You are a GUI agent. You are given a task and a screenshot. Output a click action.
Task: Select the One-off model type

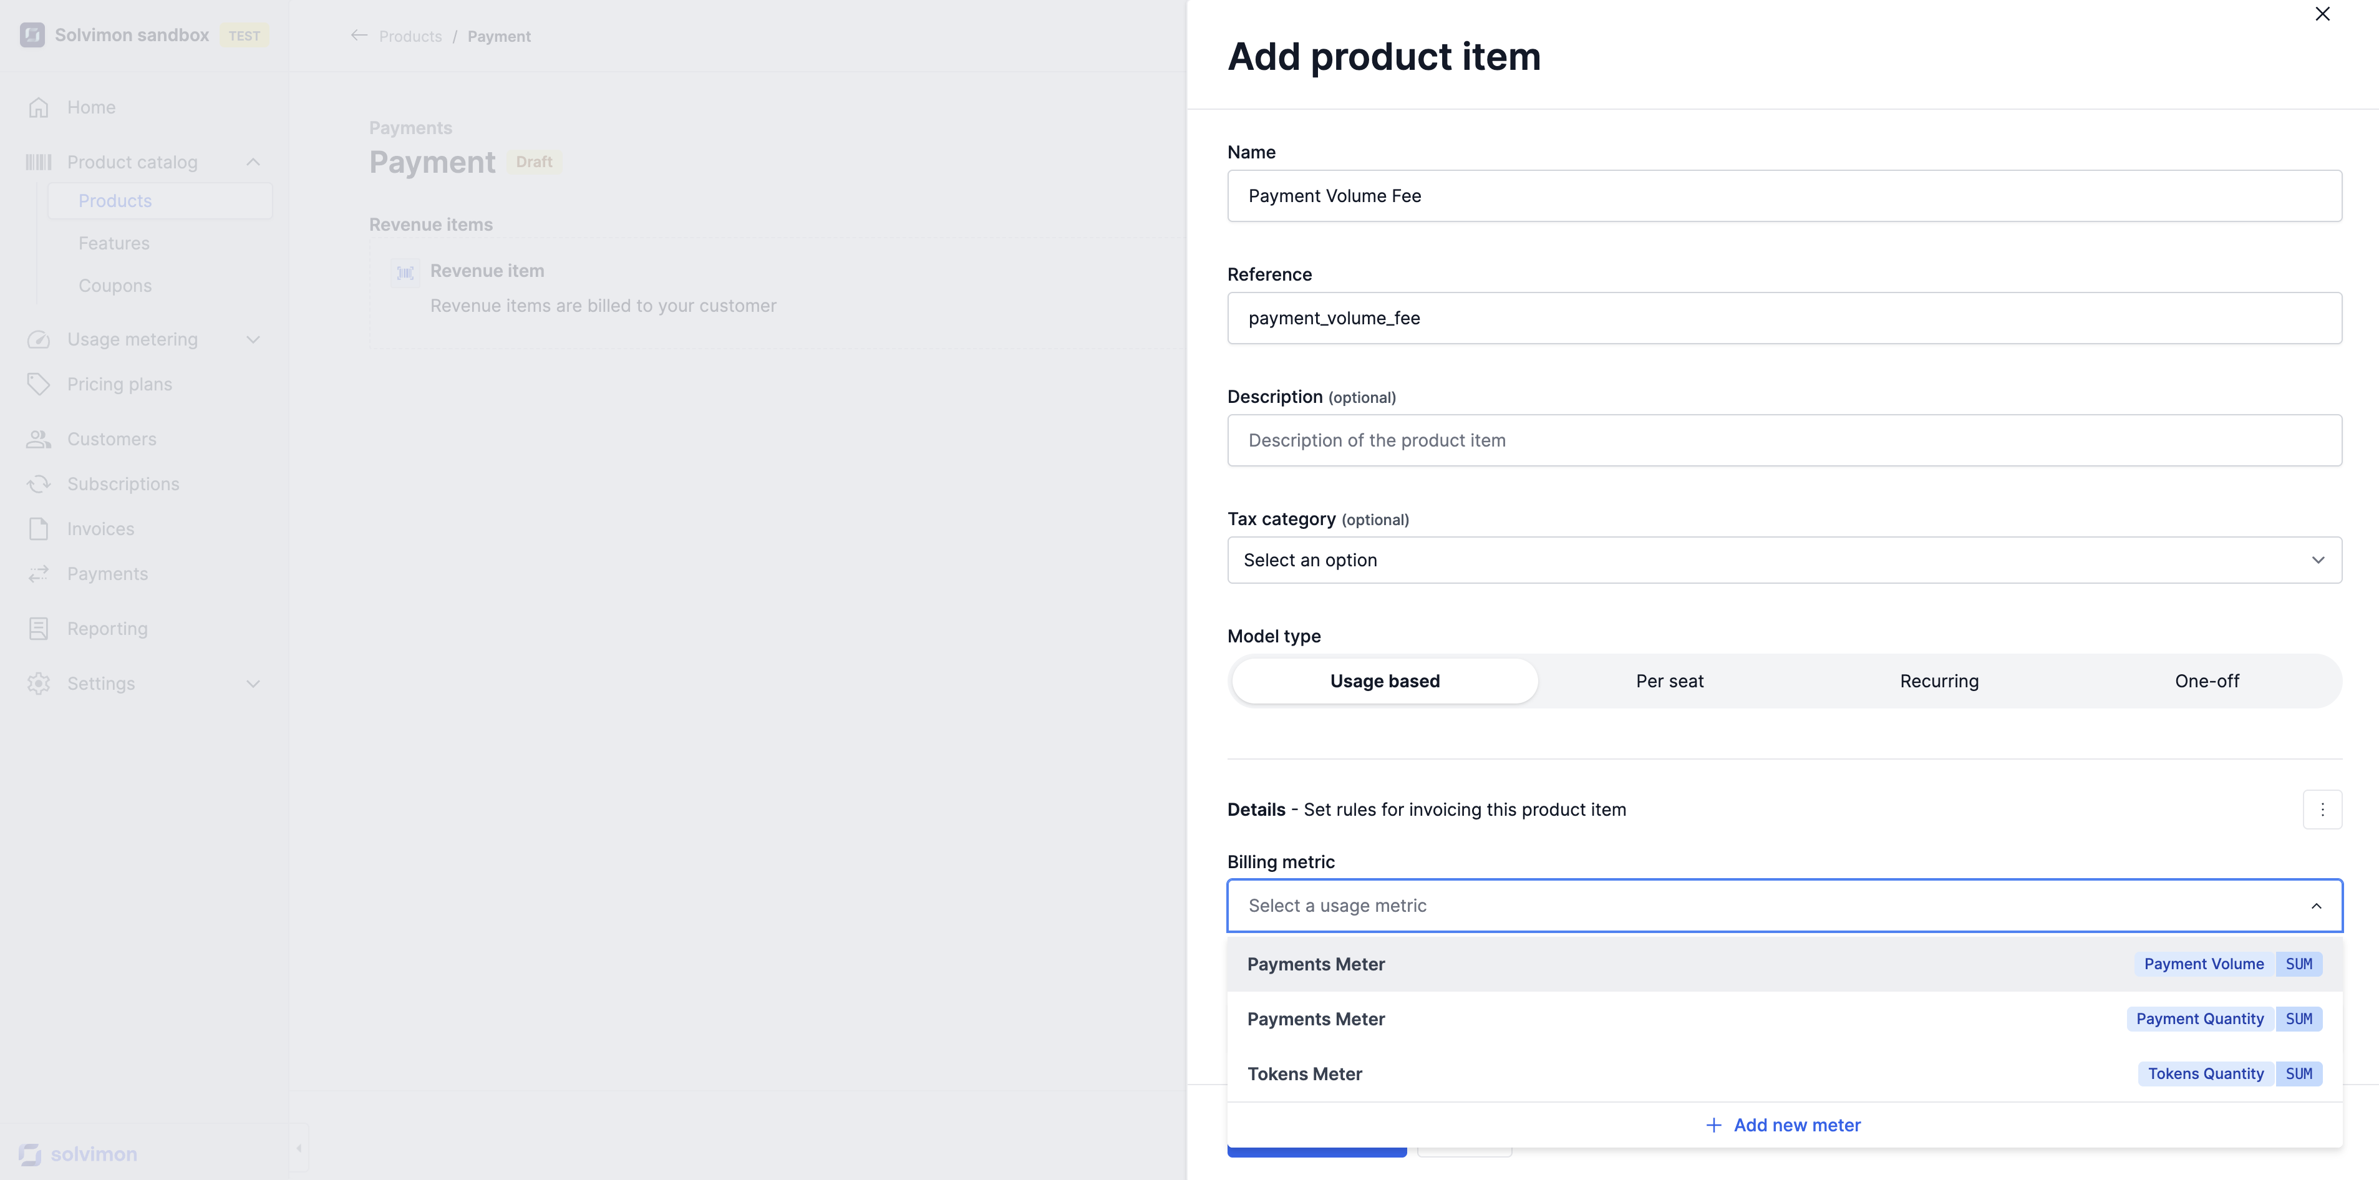point(2206,682)
